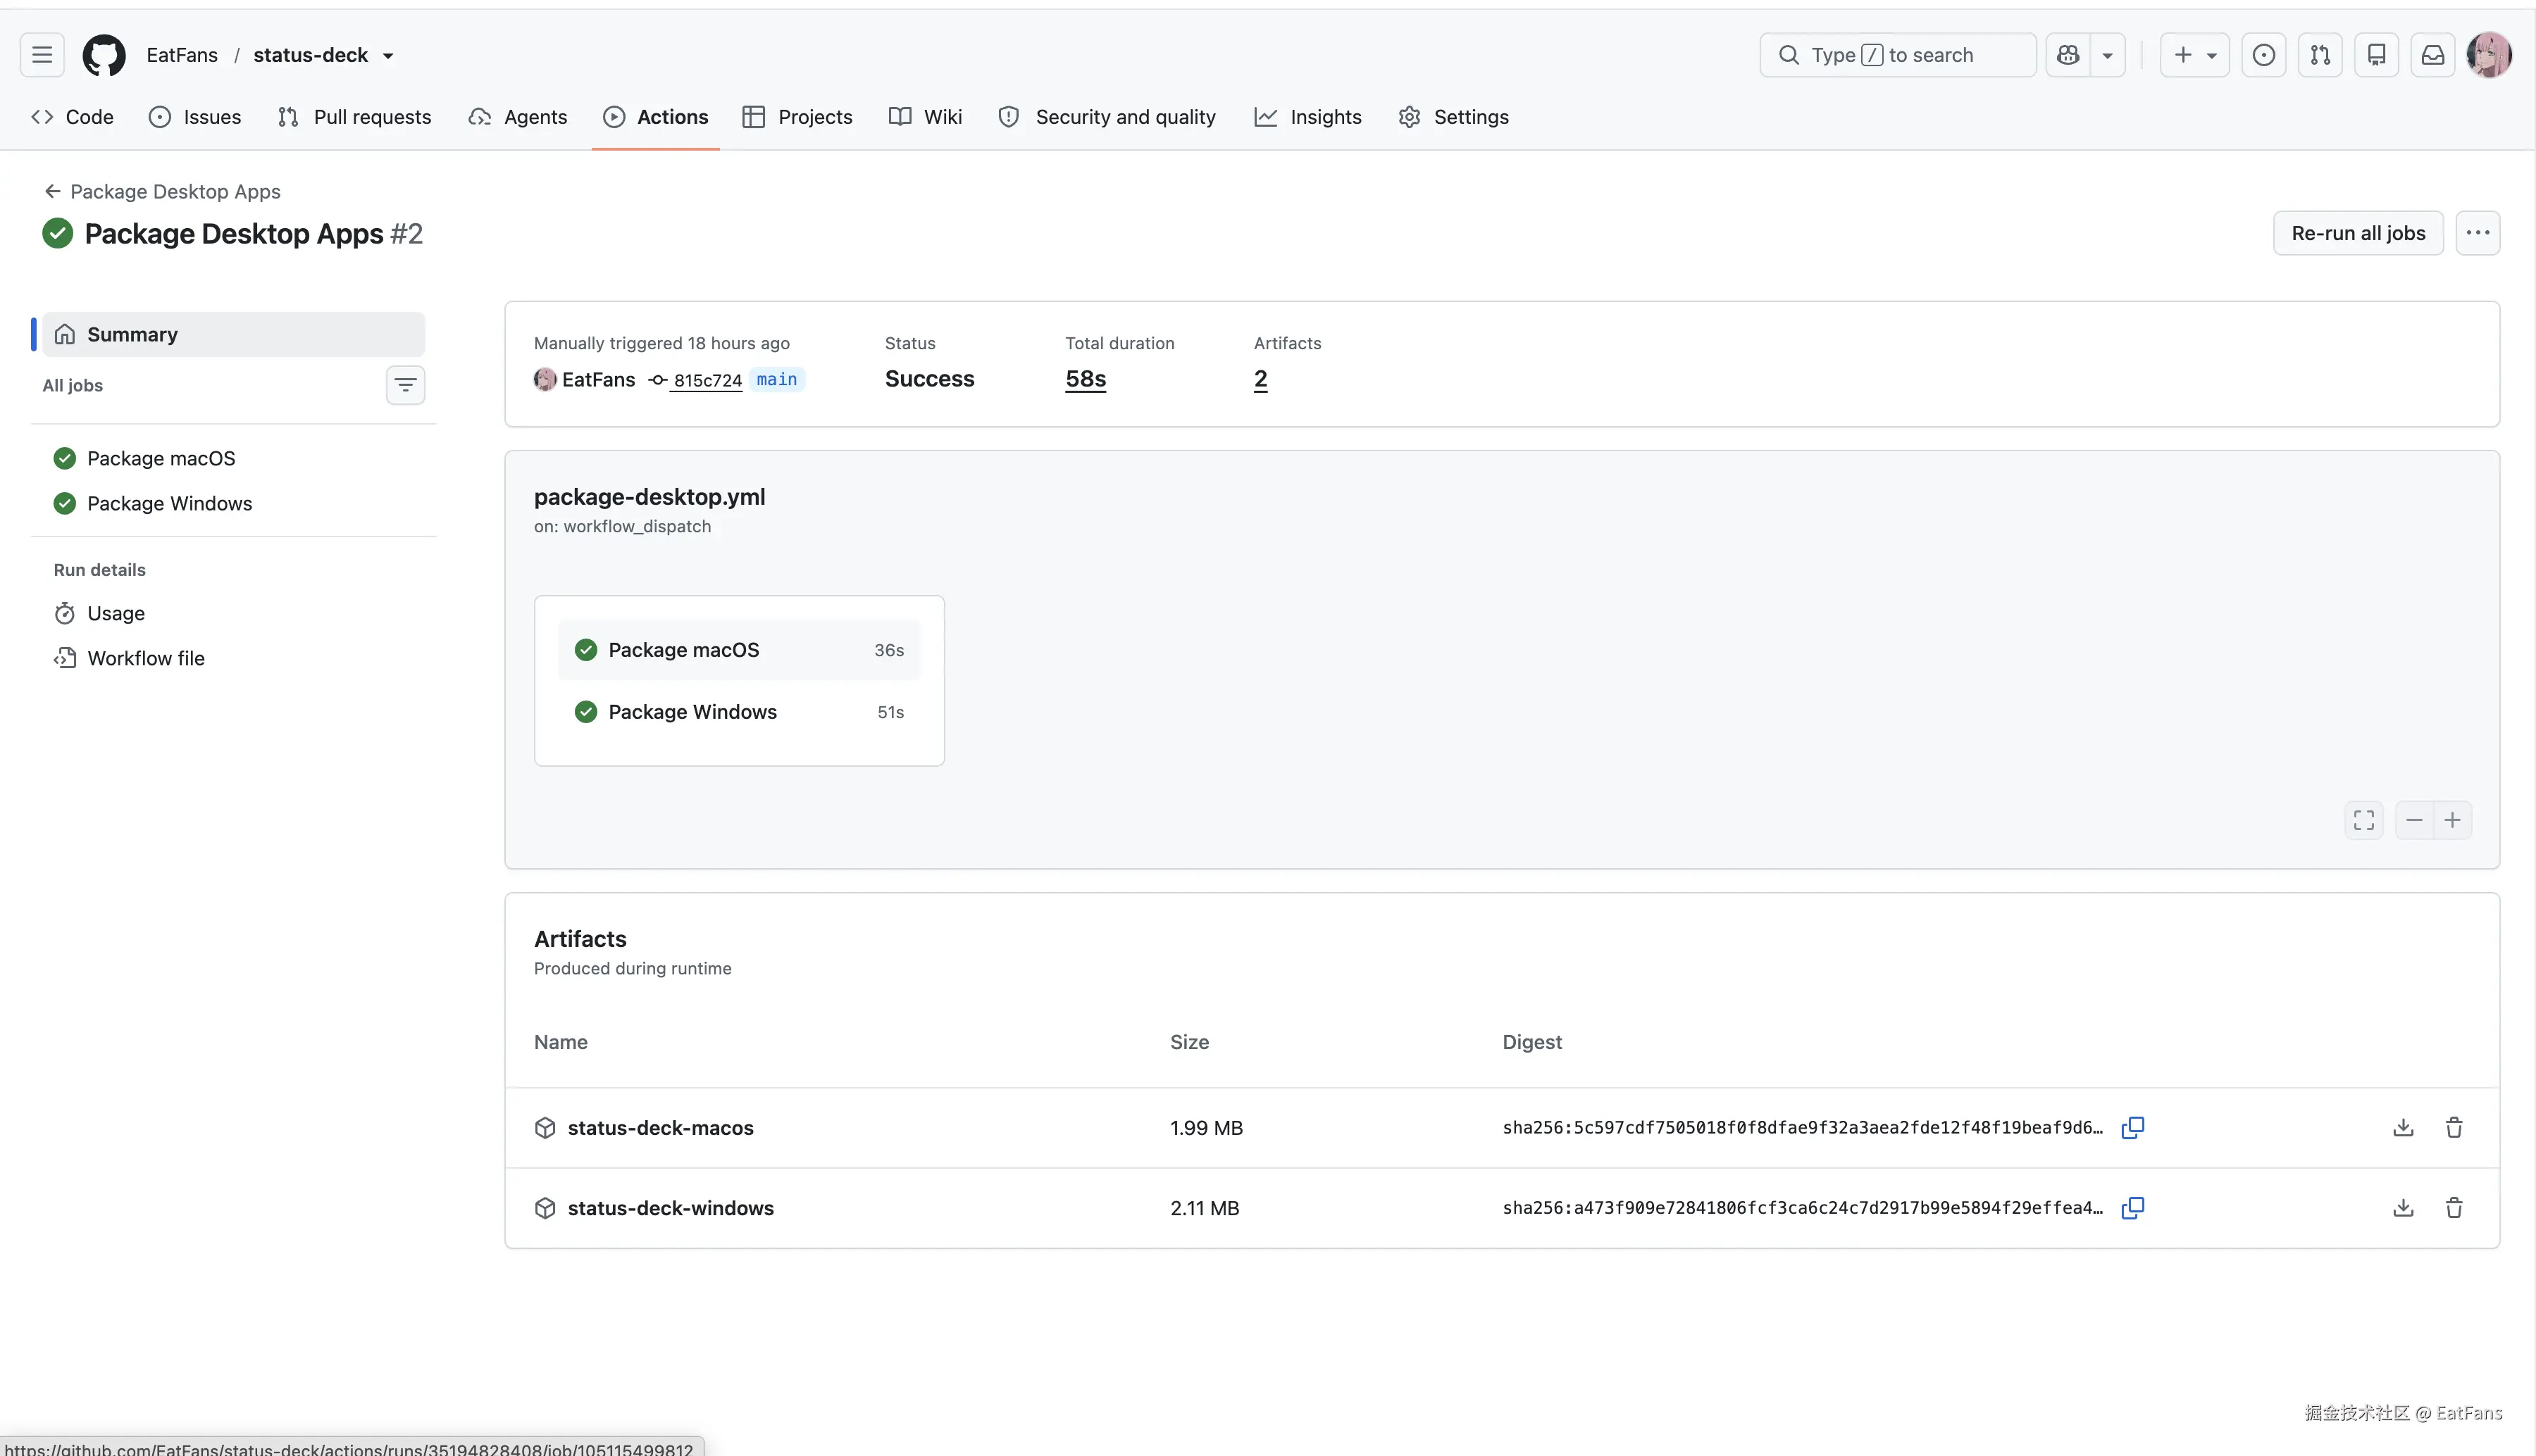Open the status-deck-windows artifact name
The height and width of the screenshot is (1456, 2536).
(670, 1207)
